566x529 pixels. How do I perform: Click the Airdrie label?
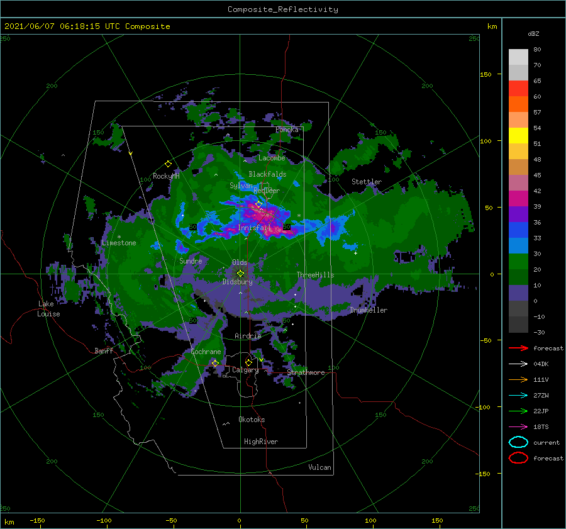pos(248,336)
